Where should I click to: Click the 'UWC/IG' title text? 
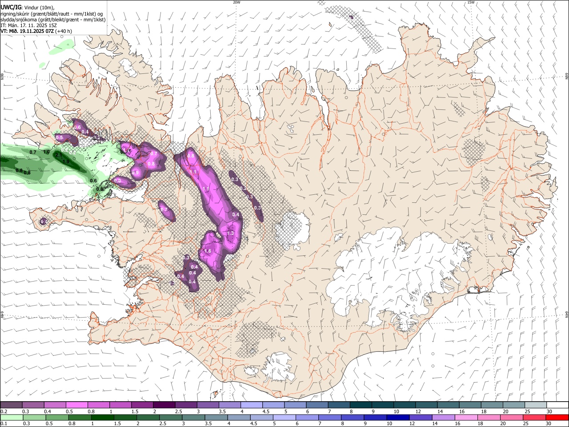10,7
